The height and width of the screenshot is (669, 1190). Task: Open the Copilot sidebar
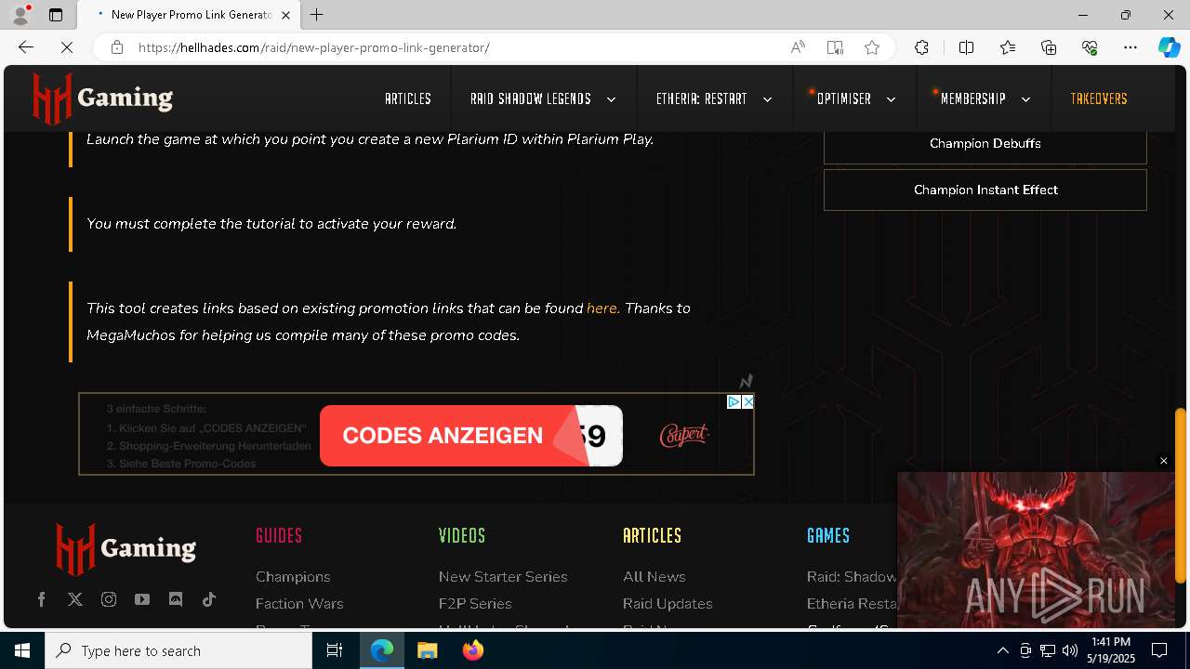click(x=1169, y=47)
